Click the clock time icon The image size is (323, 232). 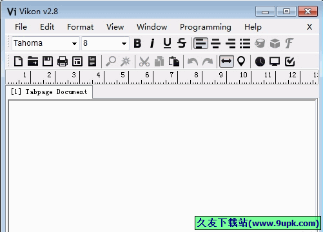260,61
